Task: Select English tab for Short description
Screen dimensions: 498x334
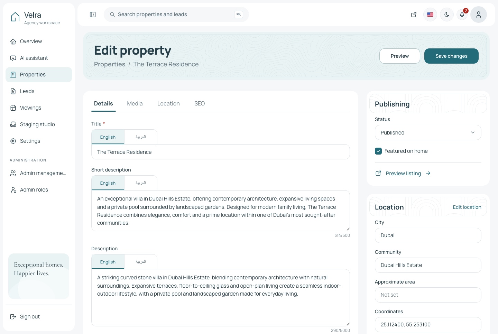Action: [x=108, y=183]
